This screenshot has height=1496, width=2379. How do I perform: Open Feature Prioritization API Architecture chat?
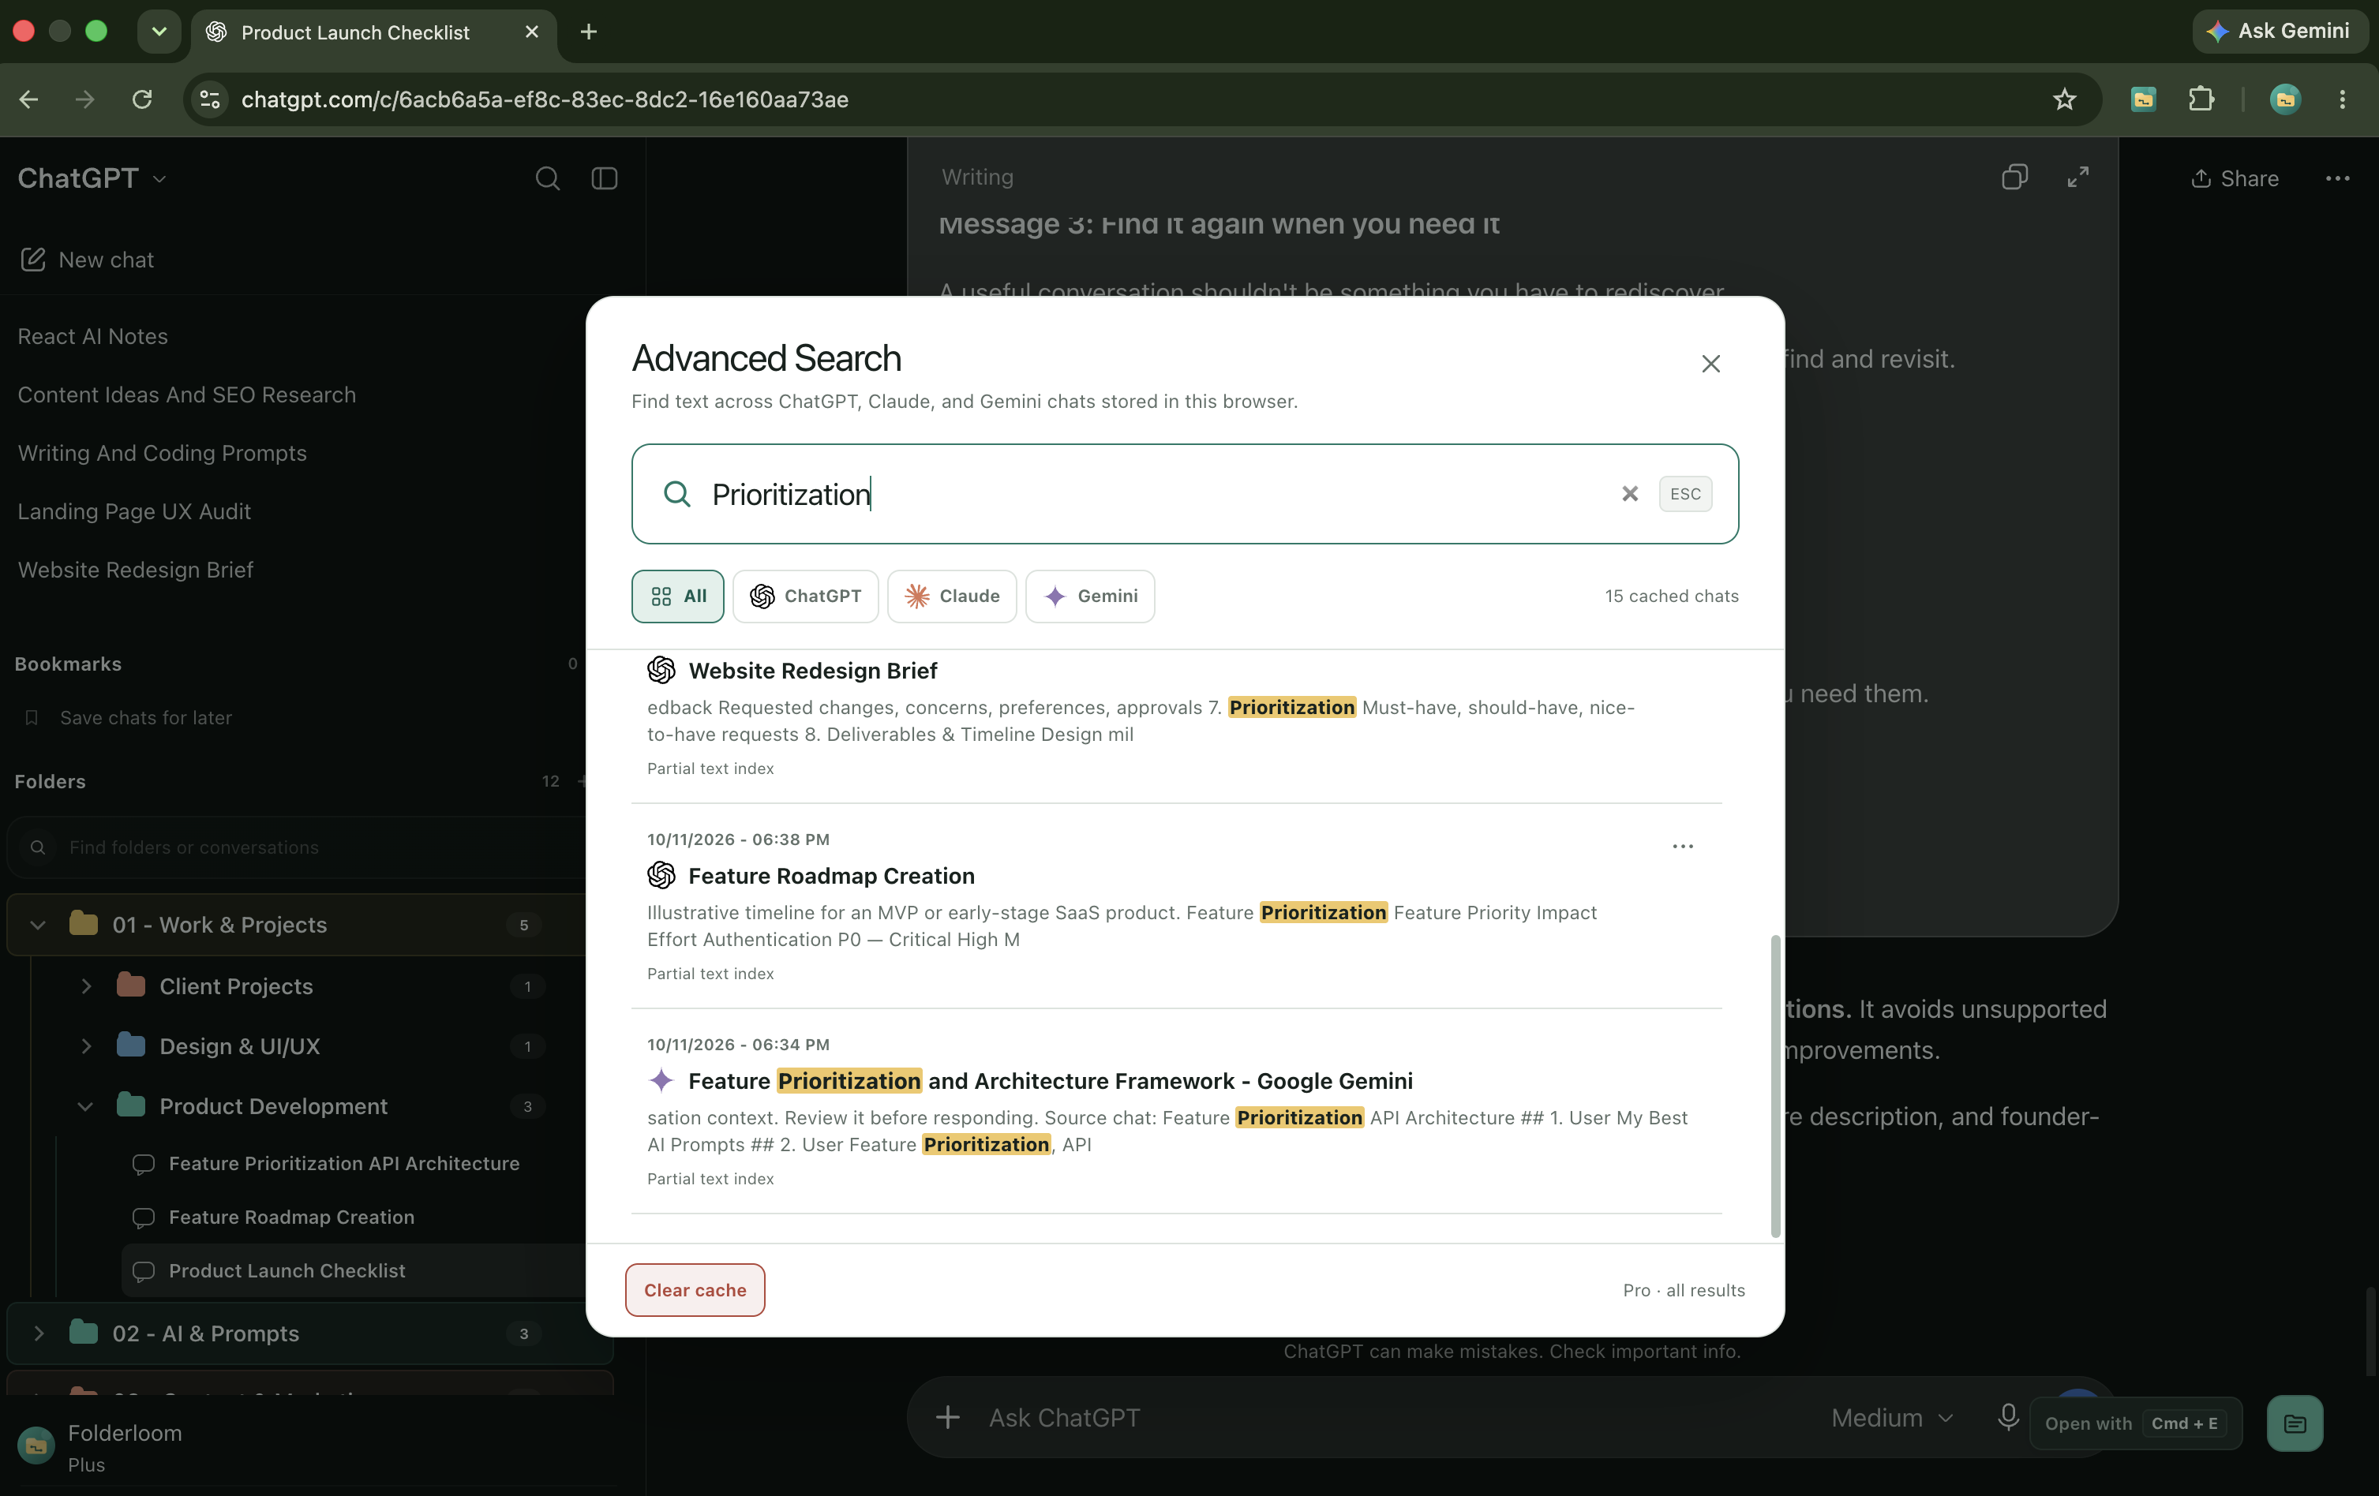[x=344, y=1165]
